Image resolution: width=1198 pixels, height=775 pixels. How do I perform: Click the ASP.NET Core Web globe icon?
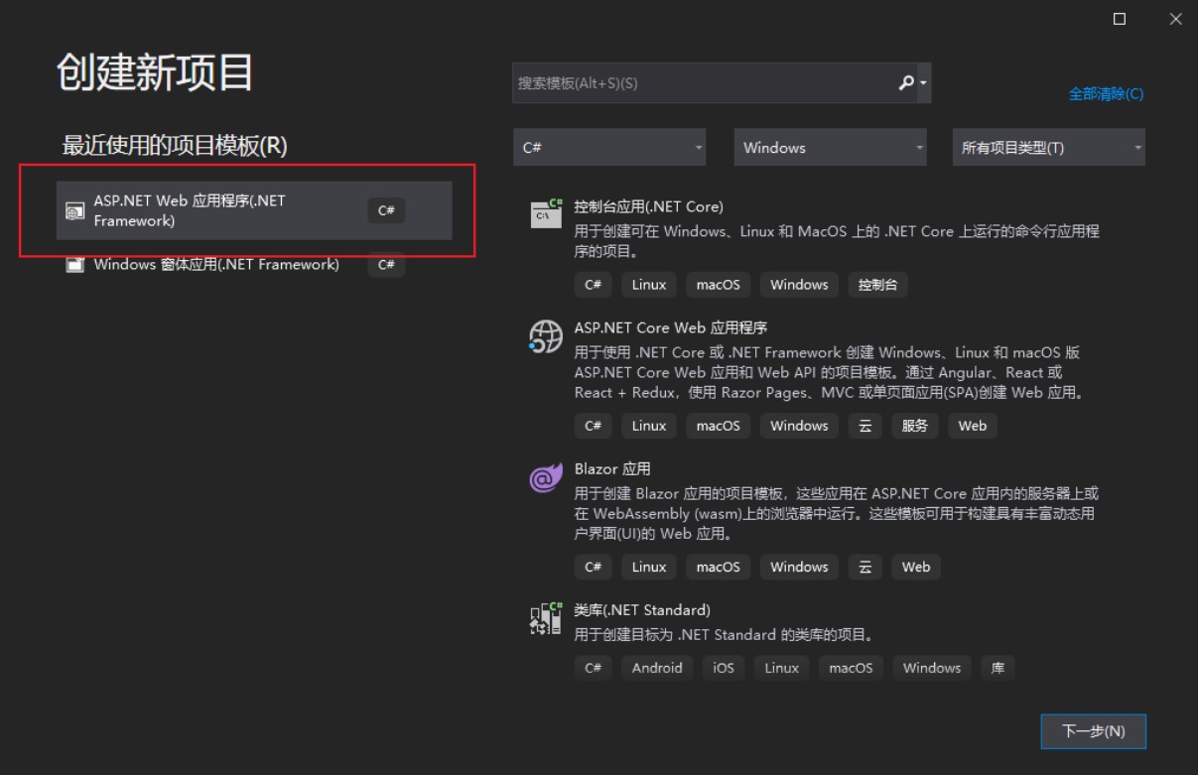coord(547,337)
